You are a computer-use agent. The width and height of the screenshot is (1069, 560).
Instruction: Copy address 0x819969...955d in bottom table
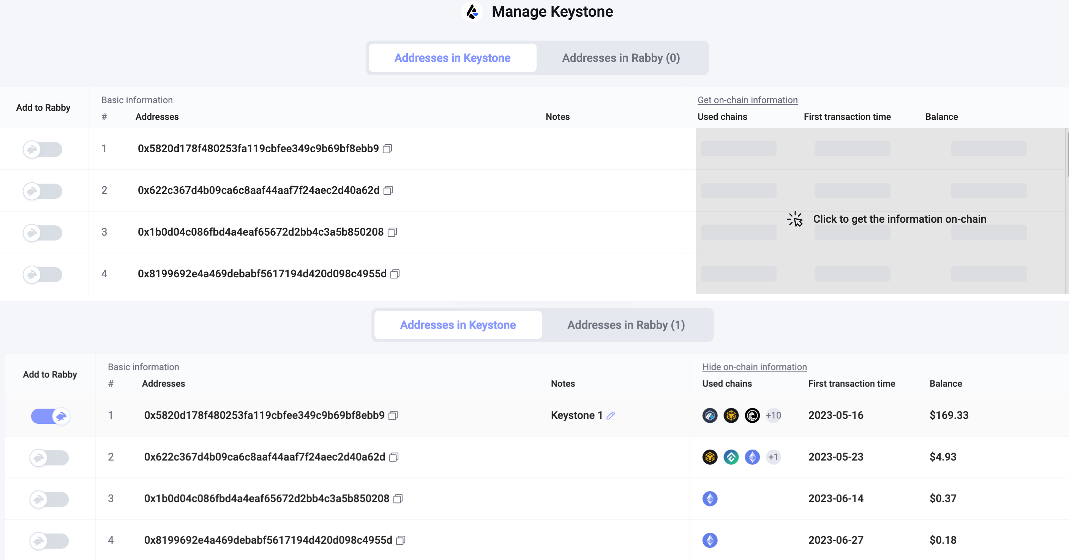(401, 541)
